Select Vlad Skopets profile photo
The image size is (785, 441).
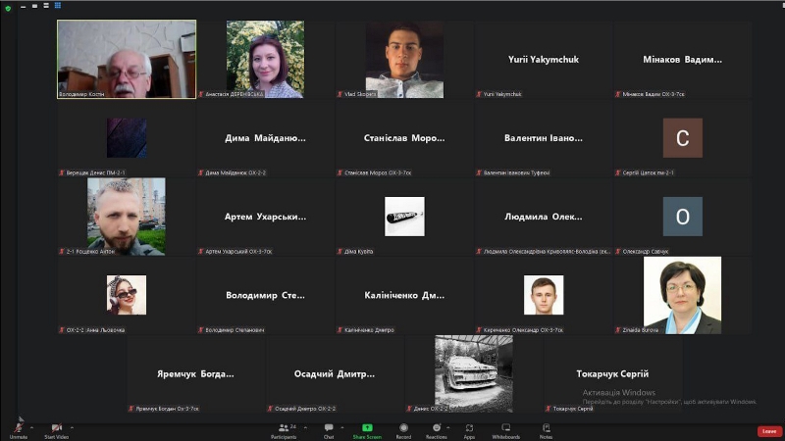coord(404,59)
